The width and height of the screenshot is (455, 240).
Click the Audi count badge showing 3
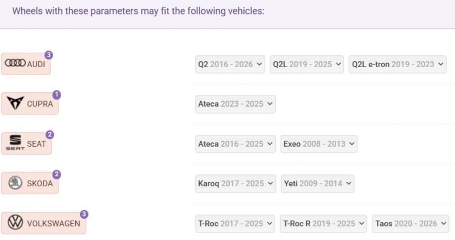coord(49,55)
